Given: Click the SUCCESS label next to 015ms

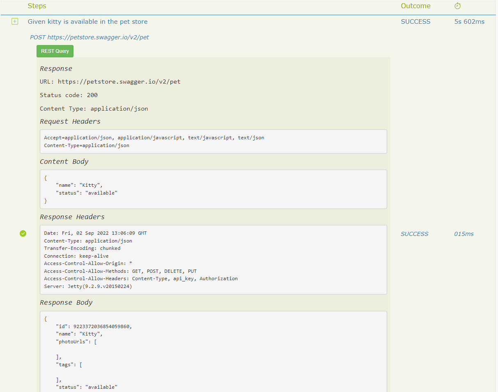Looking at the screenshot, I should tap(414, 233).
